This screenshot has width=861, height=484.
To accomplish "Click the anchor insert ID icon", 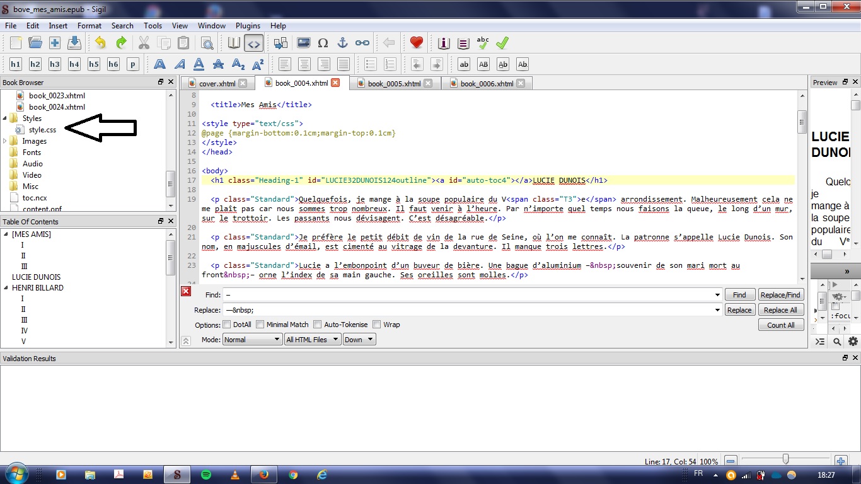I will (x=342, y=43).
